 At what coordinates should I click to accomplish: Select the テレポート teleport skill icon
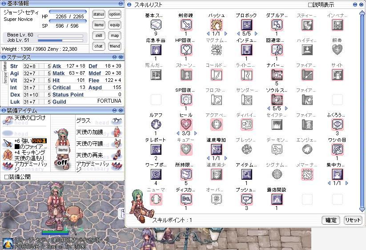pos(156,149)
